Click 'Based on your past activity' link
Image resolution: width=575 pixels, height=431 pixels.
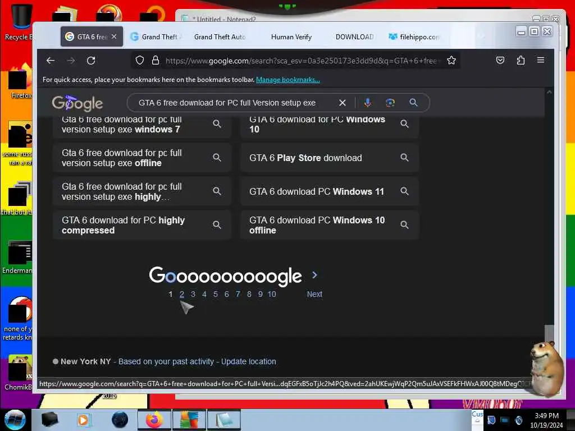point(166,361)
